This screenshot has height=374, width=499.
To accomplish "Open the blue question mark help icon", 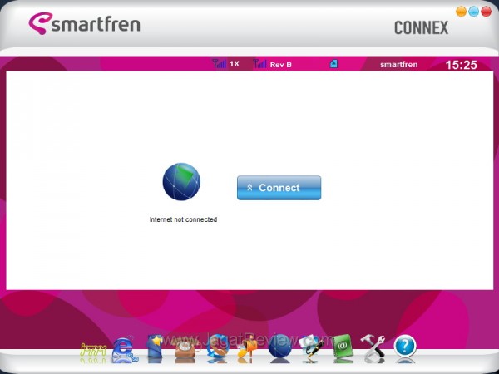I will click(x=405, y=346).
